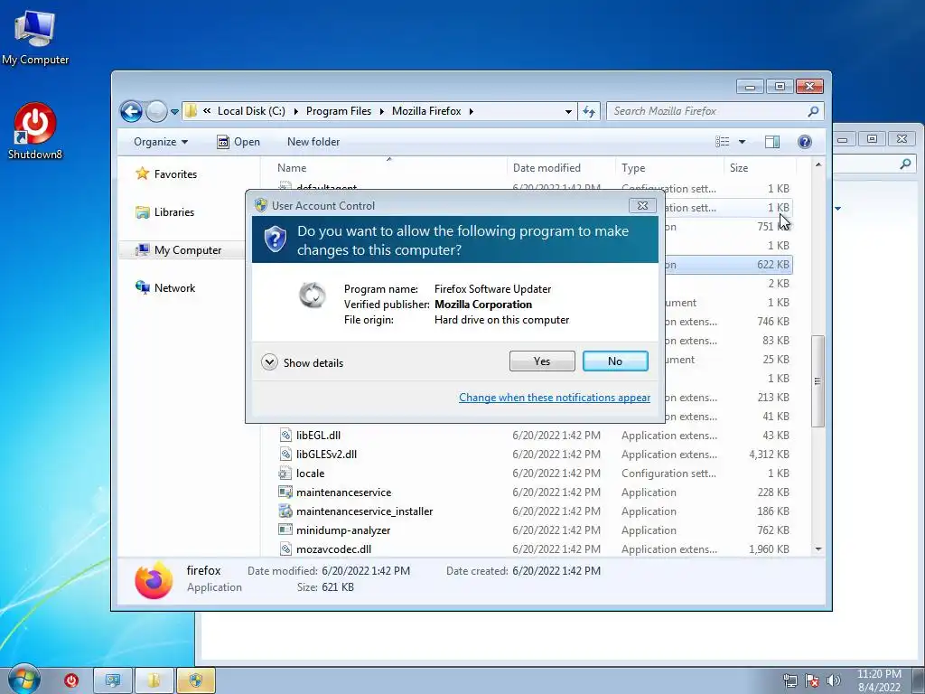Open the view options dropdown arrow
Image resolution: width=925 pixels, height=694 pixels.
(x=743, y=142)
